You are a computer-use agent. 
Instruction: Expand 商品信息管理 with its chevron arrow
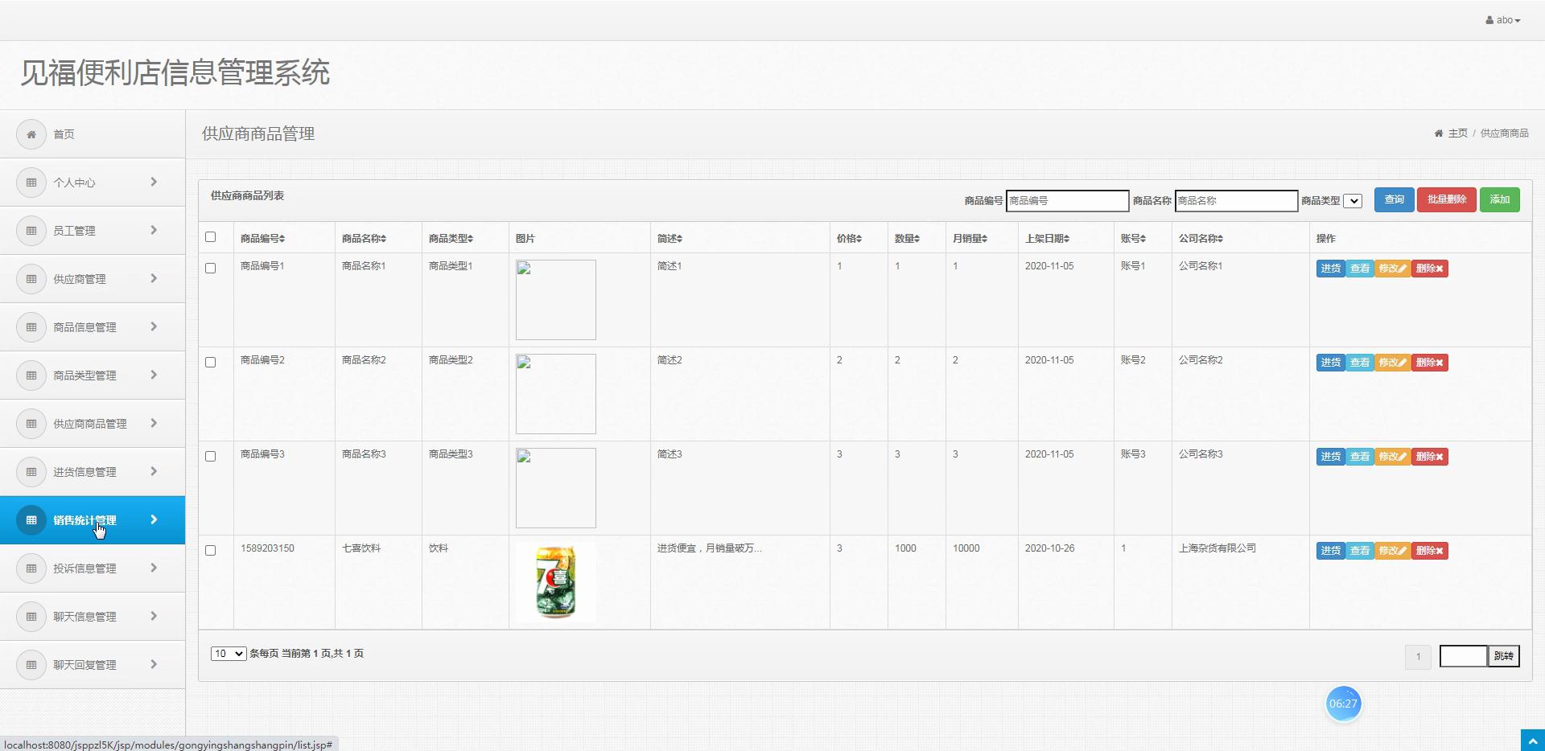(x=154, y=326)
